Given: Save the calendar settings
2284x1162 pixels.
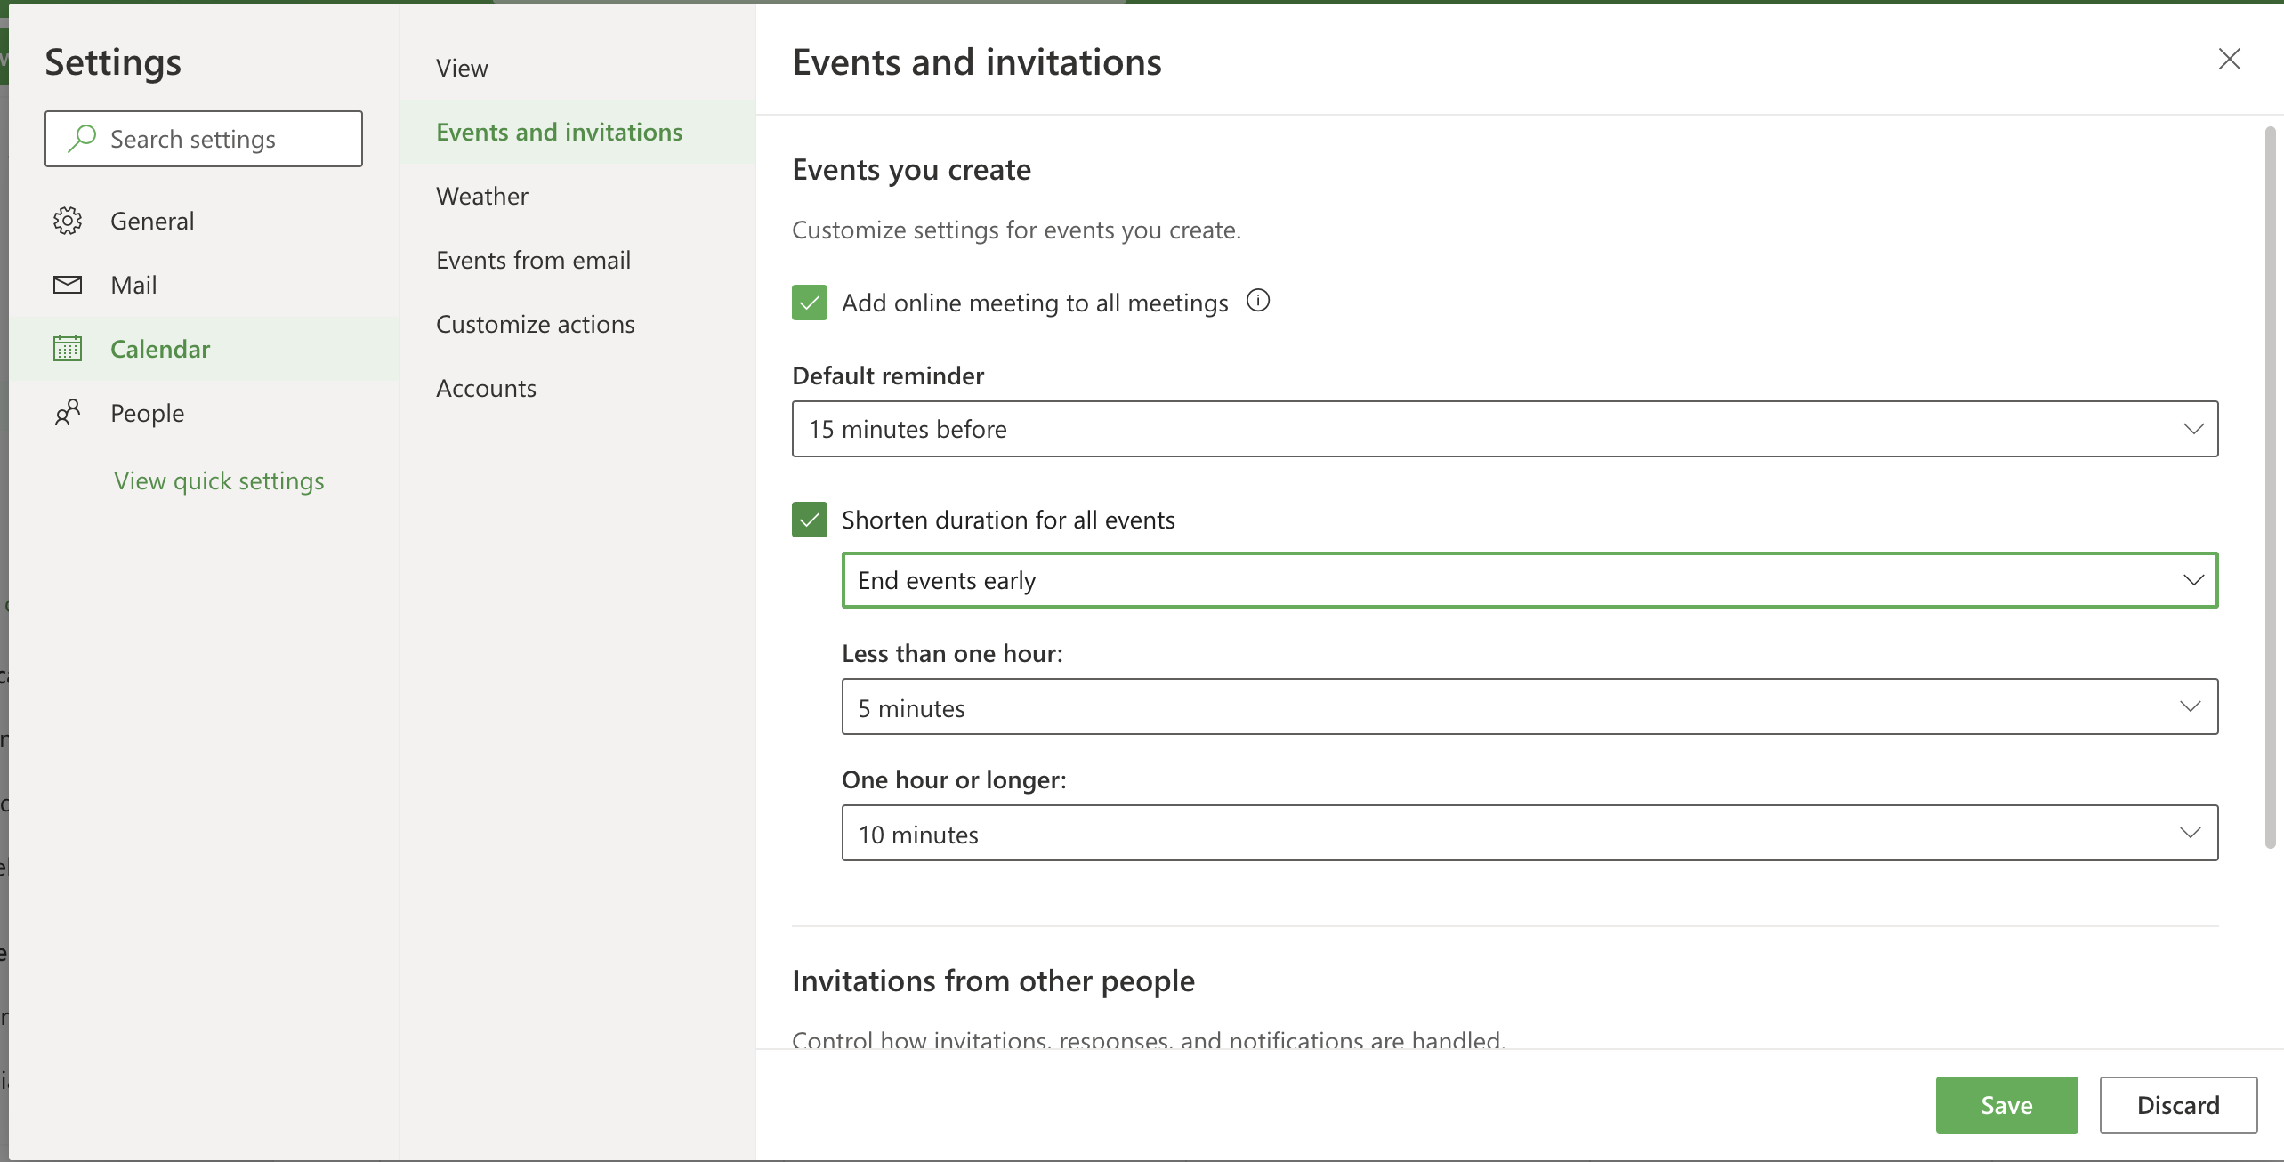Looking at the screenshot, I should pyautogui.click(x=2006, y=1104).
